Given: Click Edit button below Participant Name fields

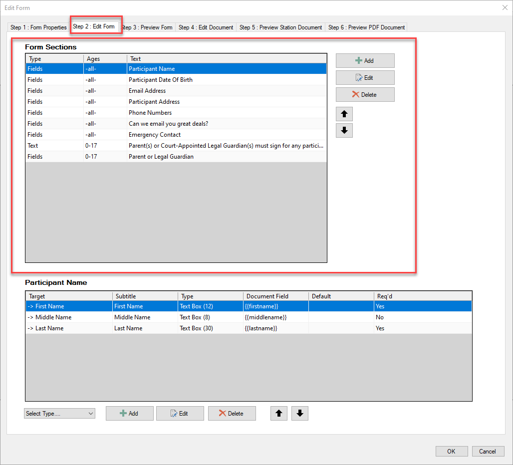Looking at the screenshot, I should tap(180, 413).
